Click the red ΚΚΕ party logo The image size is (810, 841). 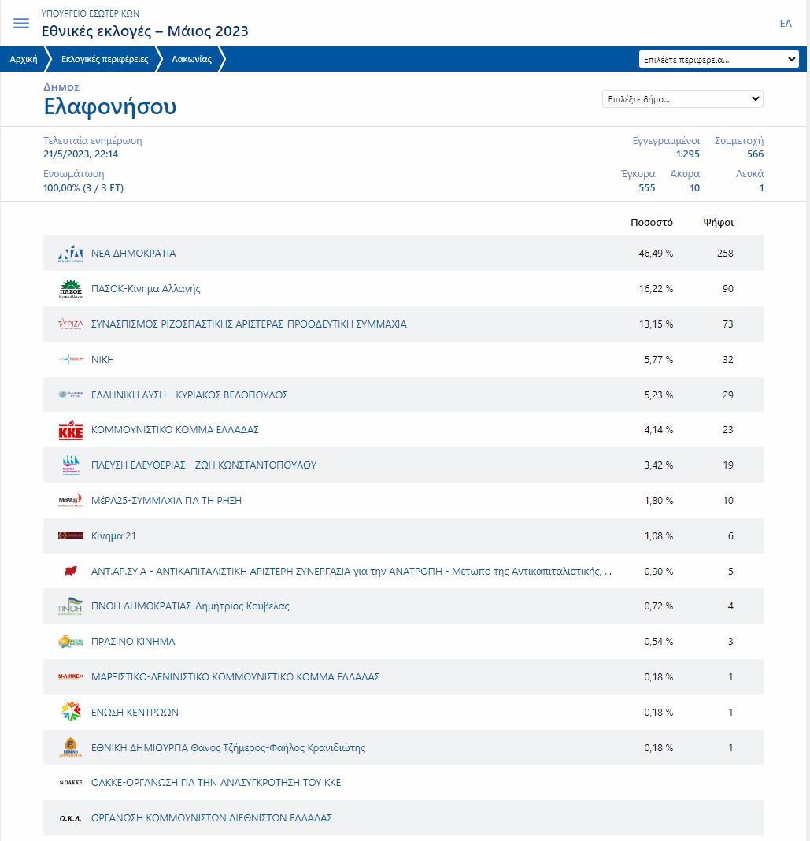click(x=70, y=431)
